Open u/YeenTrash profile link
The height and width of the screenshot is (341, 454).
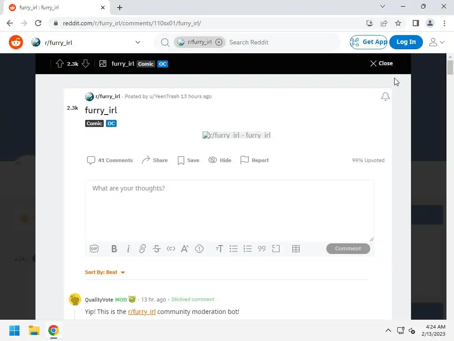(x=164, y=96)
